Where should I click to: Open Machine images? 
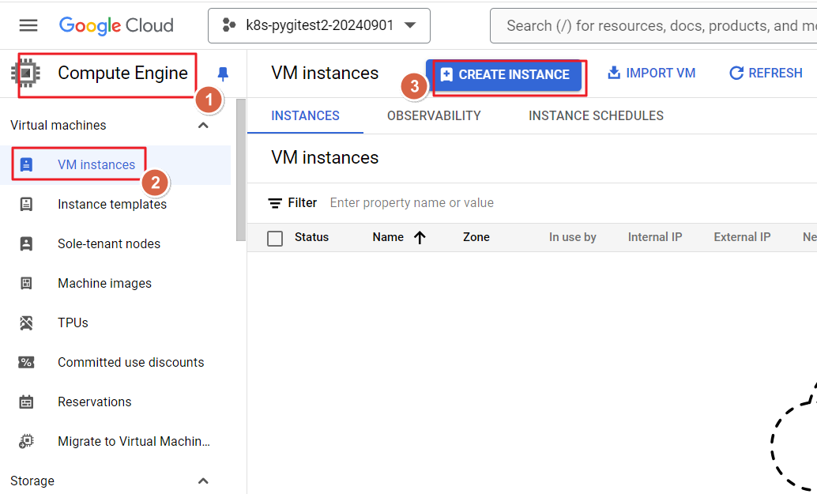click(105, 284)
